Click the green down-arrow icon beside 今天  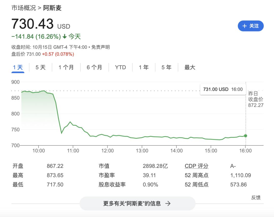click(x=65, y=37)
